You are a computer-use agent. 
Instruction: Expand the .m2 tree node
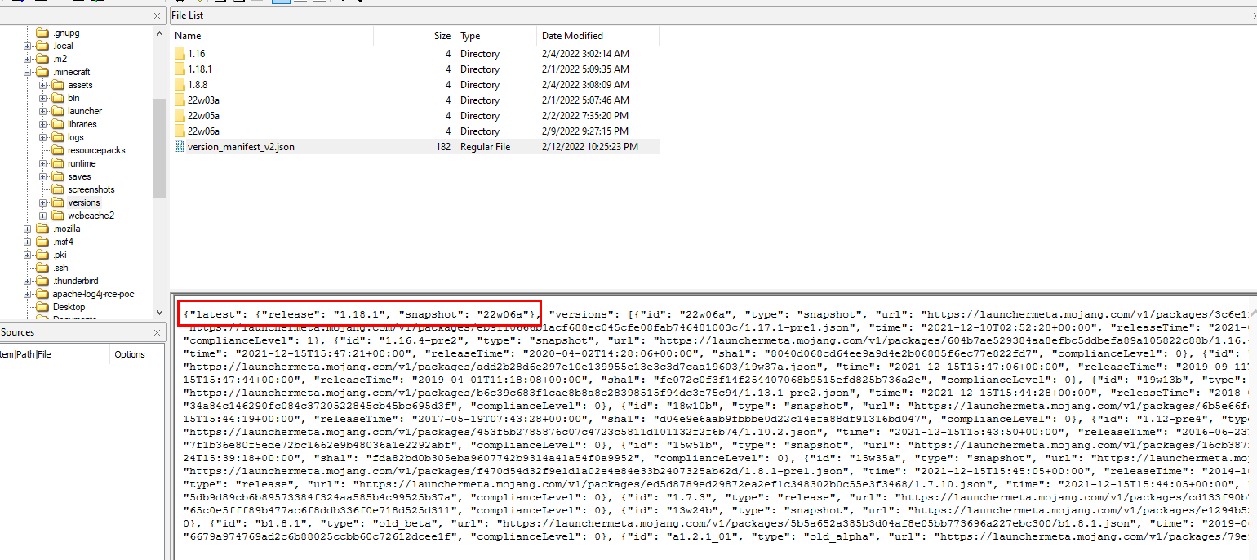28,59
